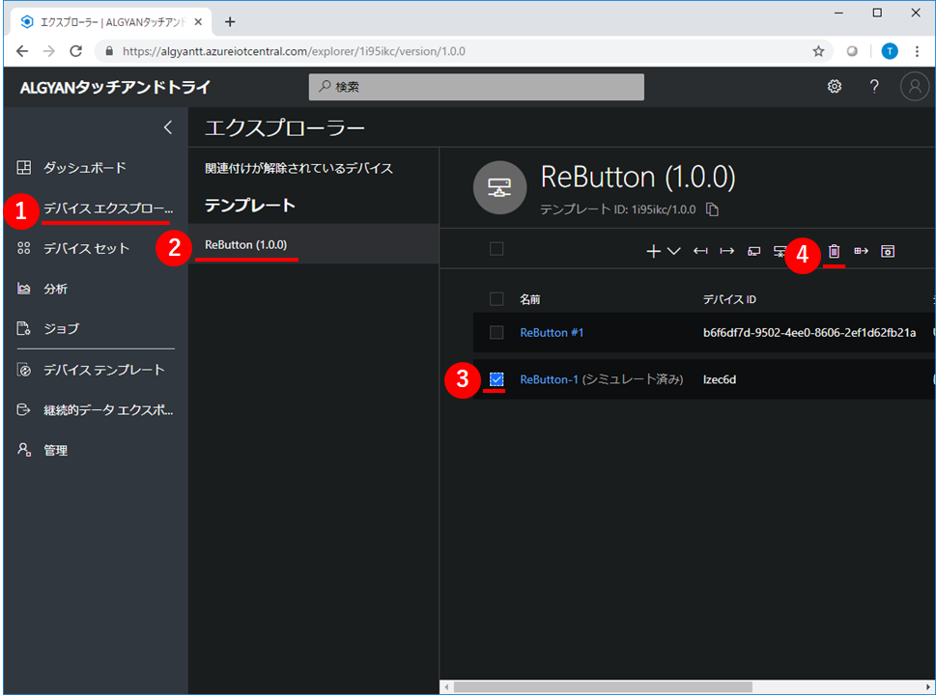Image resolution: width=936 pixels, height=695 pixels.
Task: Click the ReButton template avatar icon
Action: (499, 188)
